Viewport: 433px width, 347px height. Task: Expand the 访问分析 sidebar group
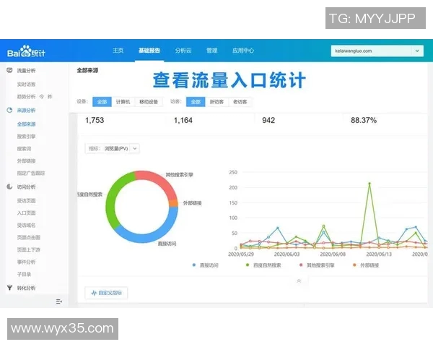click(26, 187)
